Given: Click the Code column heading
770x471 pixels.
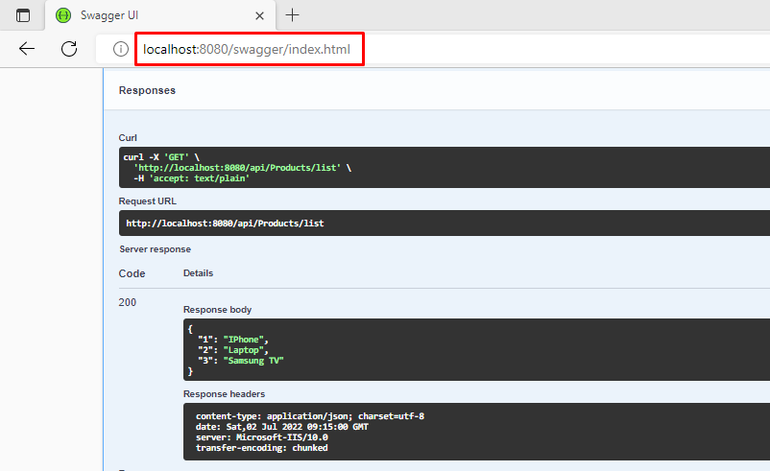Looking at the screenshot, I should point(132,273).
